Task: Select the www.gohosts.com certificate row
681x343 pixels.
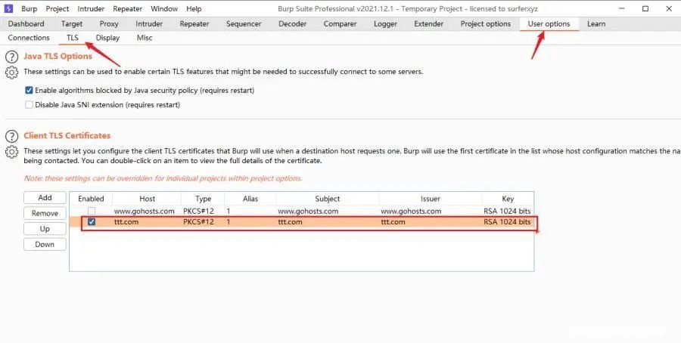Action: pos(302,211)
